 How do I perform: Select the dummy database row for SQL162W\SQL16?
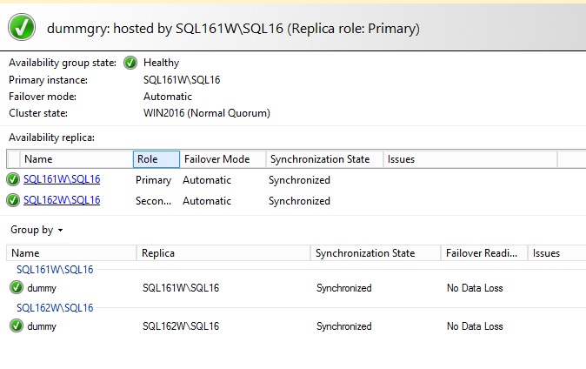(296, 326)
